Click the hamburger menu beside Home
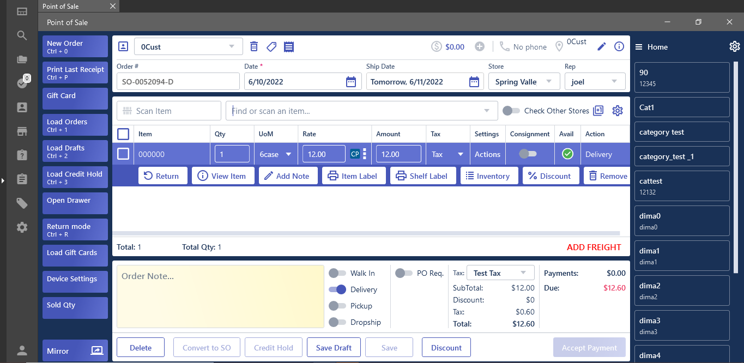744x363 pixels. [x=639, y=47]
